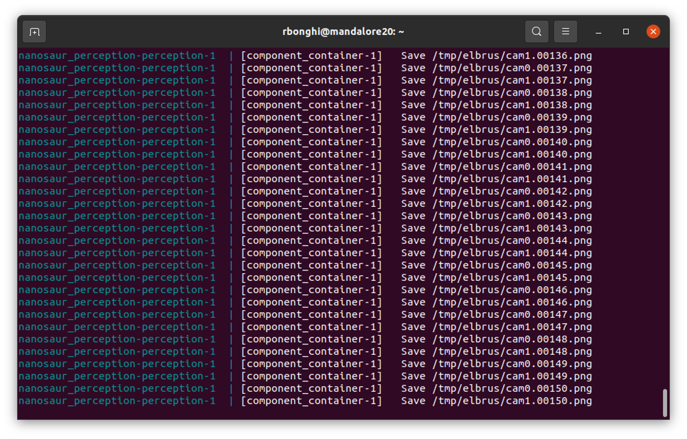Click the word Save on cam1.00136 line
The width and height of the screenshot is (687, 439).
(413, 56)
